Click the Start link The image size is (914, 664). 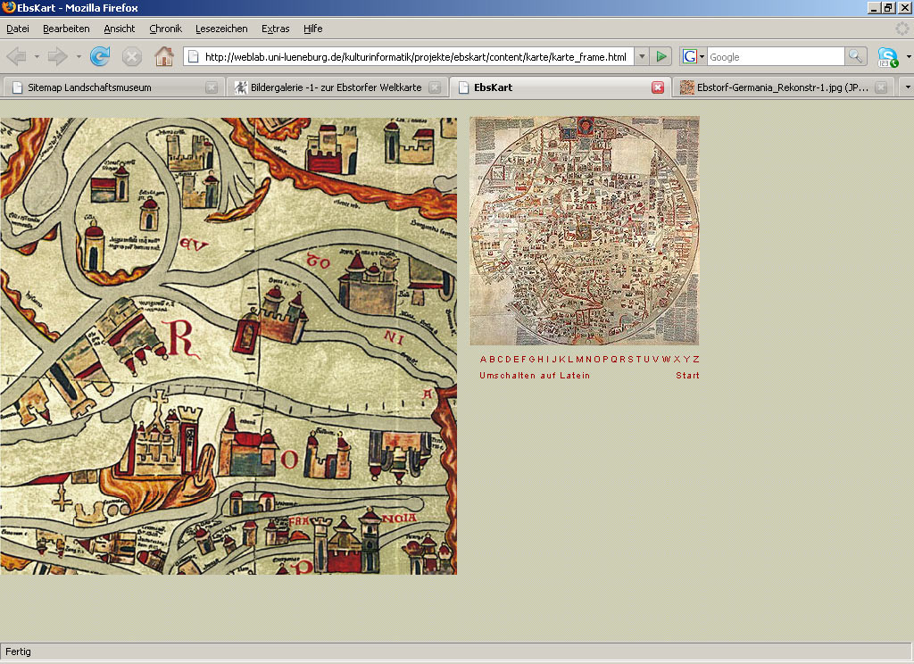click(x=687, y=376)
